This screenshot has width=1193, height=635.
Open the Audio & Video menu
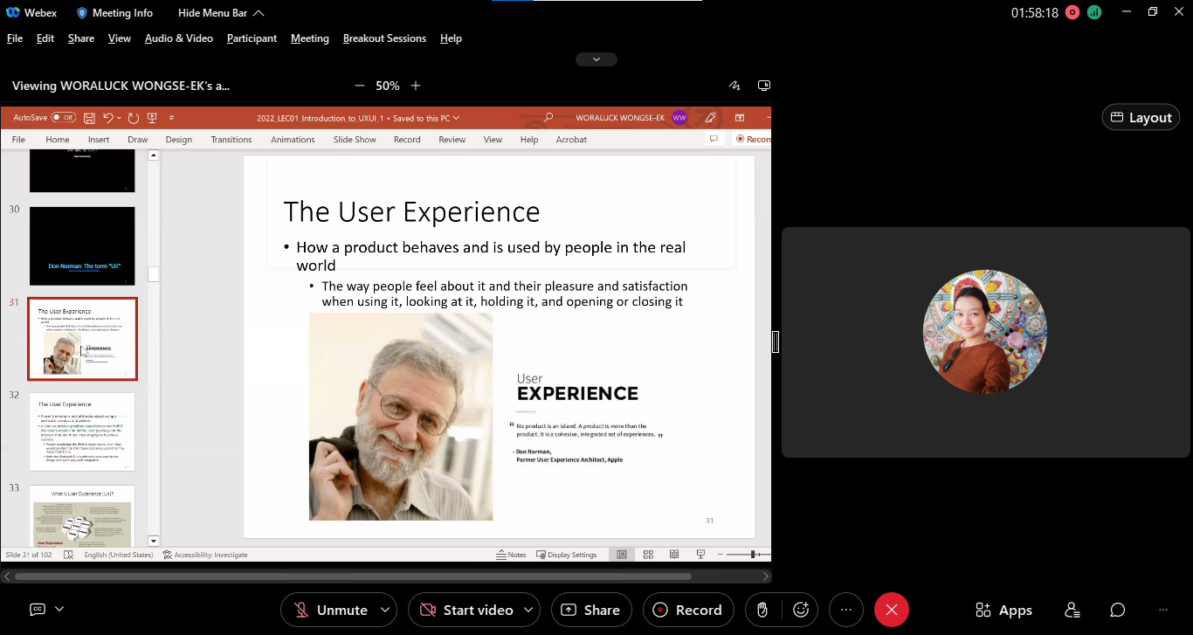click(x=178, y=38)
